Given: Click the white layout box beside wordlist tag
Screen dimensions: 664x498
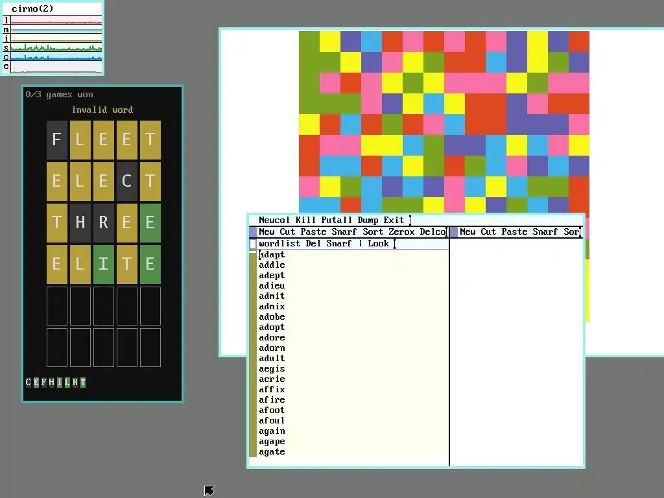Looking at the screenshot, I should 253,244.
